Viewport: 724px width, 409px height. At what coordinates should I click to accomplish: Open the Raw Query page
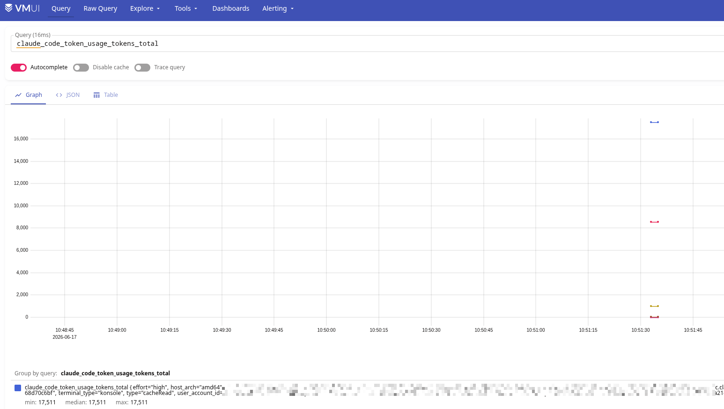coord(100,8)
